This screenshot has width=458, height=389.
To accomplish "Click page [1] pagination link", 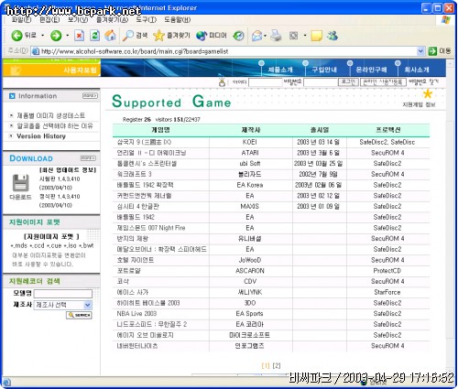I will 266,365.
